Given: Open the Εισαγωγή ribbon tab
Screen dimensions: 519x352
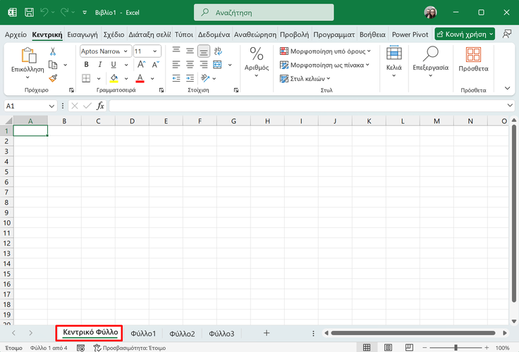Looking at the screenshot, I should (x=83, y=34).
